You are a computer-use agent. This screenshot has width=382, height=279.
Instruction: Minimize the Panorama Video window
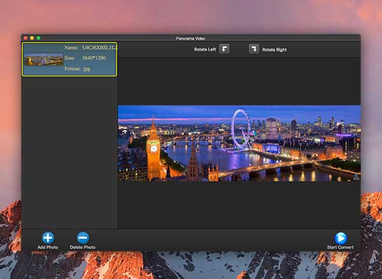(x=32, y=38)
